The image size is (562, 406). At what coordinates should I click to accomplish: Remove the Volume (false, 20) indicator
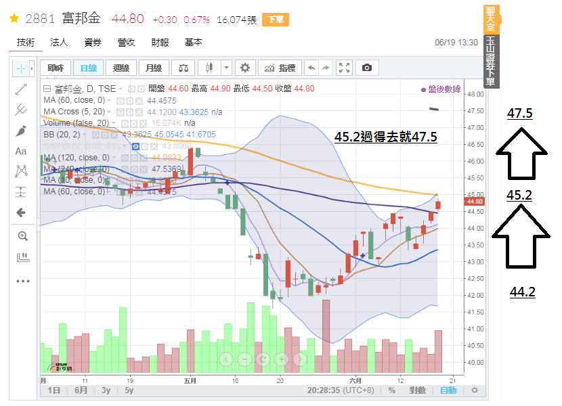coord(143,124)
